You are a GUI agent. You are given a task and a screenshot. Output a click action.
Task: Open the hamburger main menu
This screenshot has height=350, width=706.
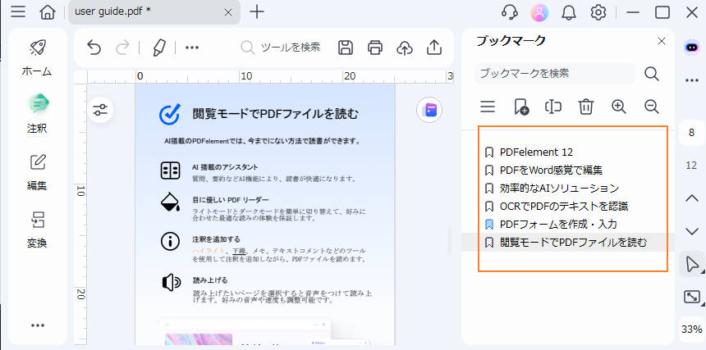[18, 12]
